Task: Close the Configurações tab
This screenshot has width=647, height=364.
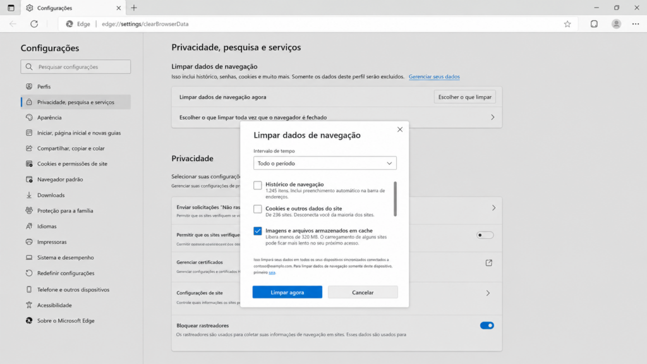Action: pos(118,8)
